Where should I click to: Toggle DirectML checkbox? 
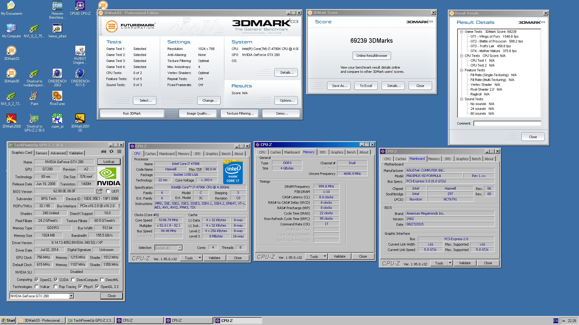click(102, 280)
